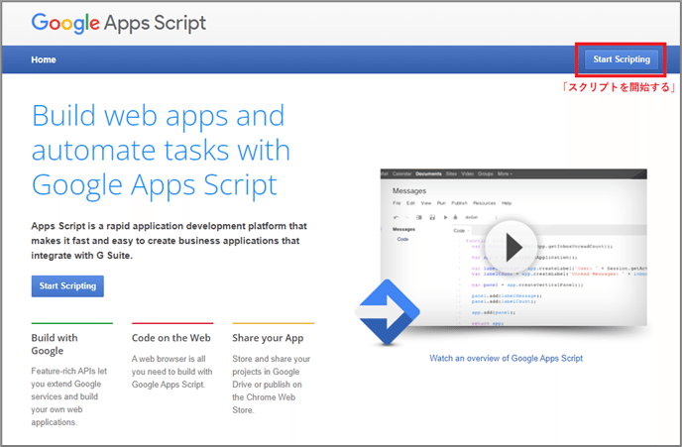
Task: Click the video preview thumbnail of Messages editor
Action: [x=513, y=247]
